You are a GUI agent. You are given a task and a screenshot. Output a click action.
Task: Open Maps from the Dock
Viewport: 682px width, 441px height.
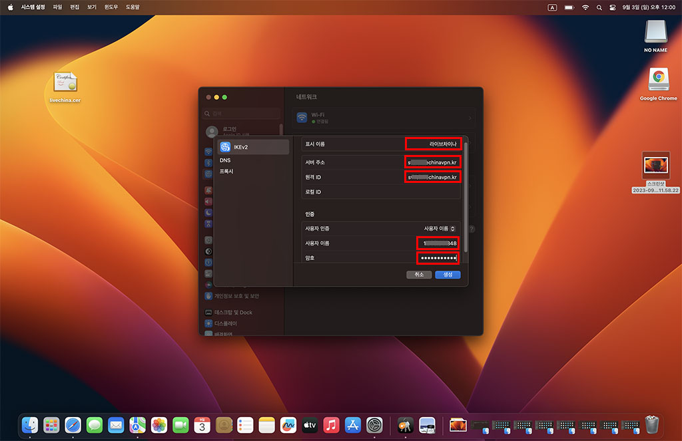(x=137, y=425)
